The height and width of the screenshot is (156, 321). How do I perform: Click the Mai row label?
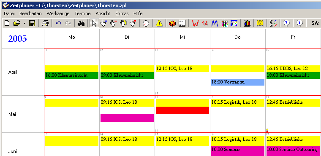(12, 114)
